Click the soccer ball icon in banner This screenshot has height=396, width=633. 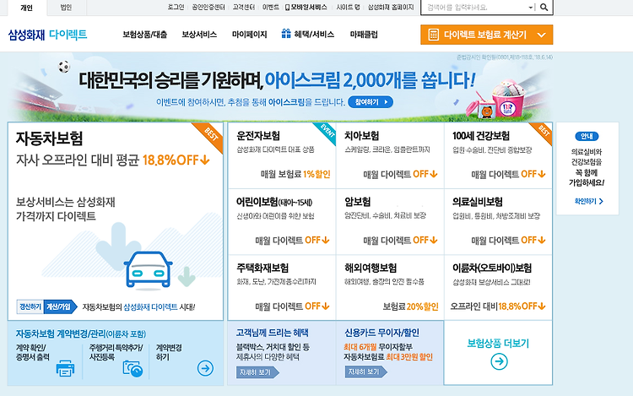[x=64, y=67]
